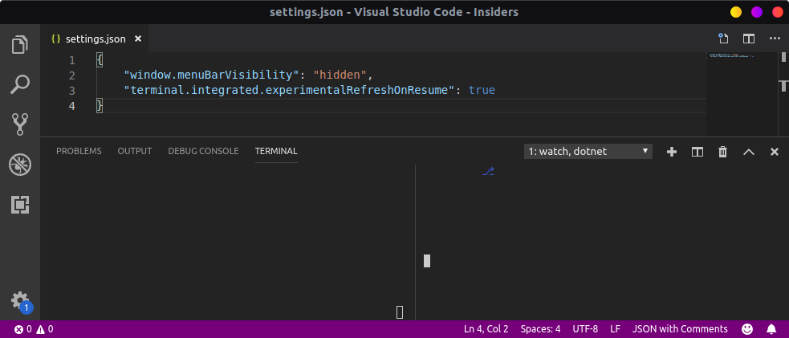The image size is (789, 338).
Task: Open the Explorer view in activity bar
Action: [x=20, y=44]
